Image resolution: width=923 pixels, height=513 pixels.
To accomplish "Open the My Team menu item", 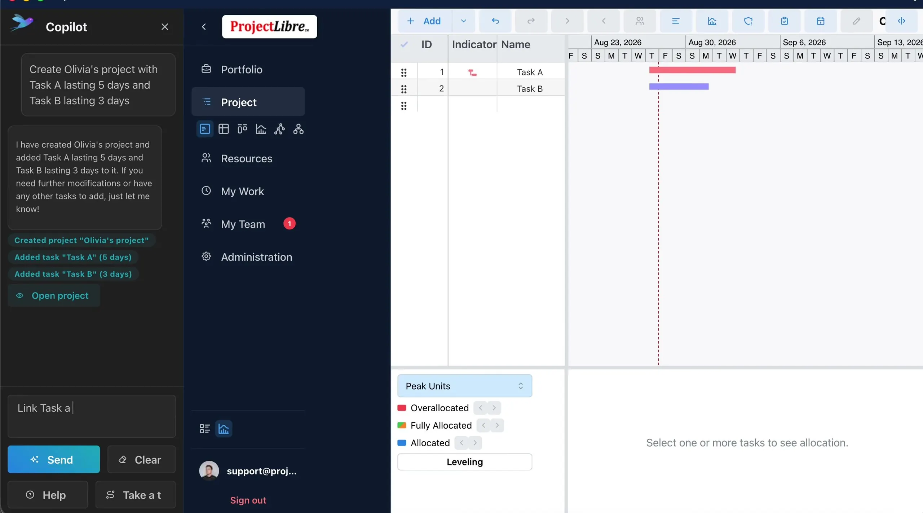I will 248,224.
